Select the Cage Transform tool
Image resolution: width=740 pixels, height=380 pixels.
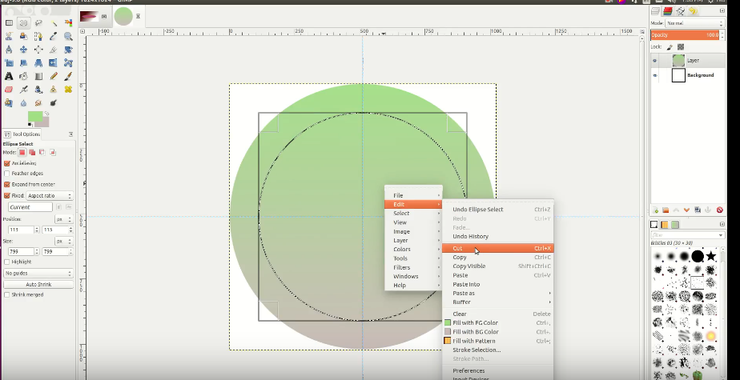pyautogui.click(x=68, y=62)
